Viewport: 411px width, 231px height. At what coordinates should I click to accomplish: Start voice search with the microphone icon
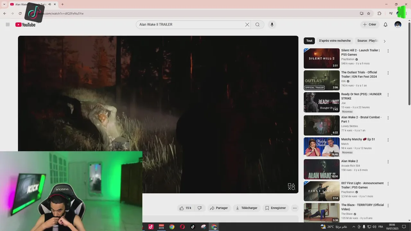272,25
